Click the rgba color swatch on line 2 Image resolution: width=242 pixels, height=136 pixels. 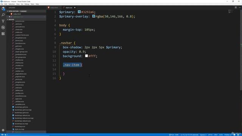point(94,16)
